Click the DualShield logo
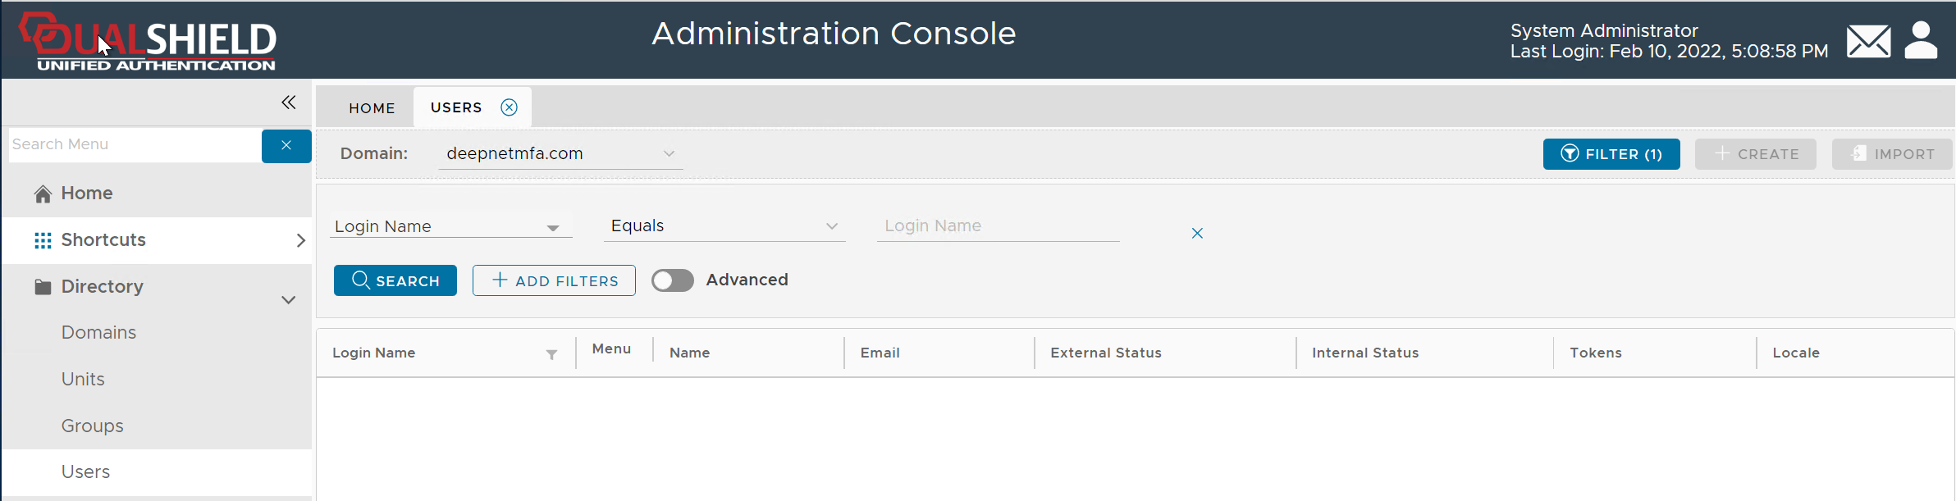This screenshot has width=1956, height=501. tap(149, 41)
